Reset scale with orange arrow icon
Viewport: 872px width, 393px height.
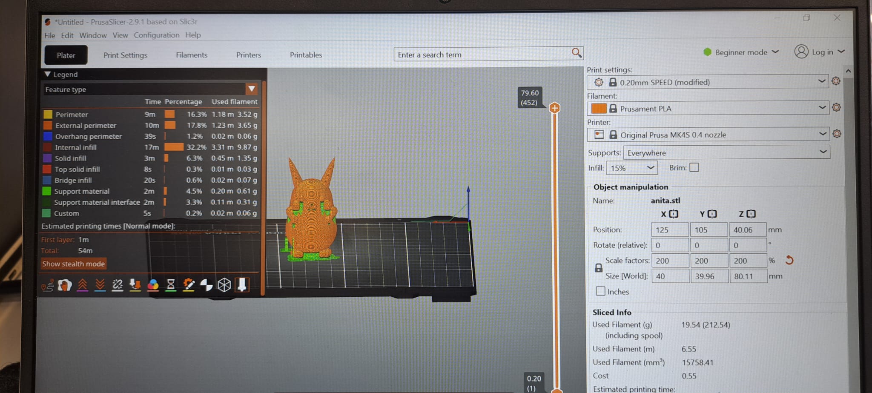[x=789, y=260]
